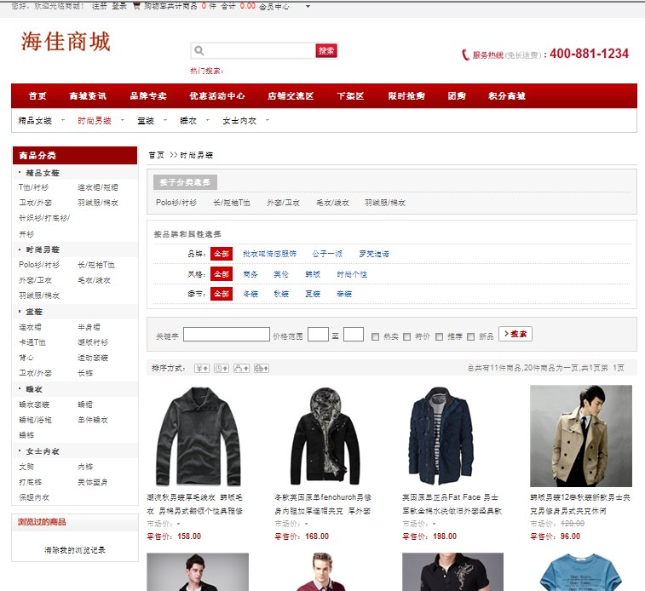The height and width of the screenshot is (591, 645).
Task: Select 全部 in the 品牌 filter row
Action: [222, 254]
